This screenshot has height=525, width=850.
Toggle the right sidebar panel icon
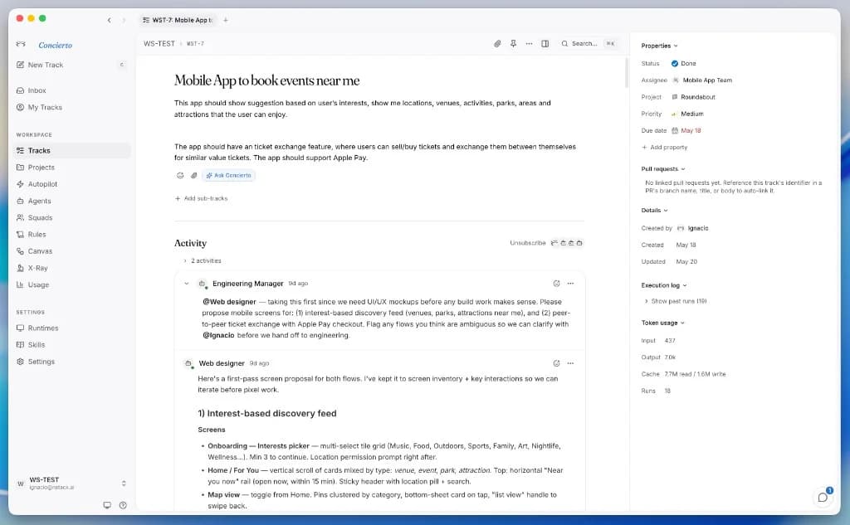545,43
